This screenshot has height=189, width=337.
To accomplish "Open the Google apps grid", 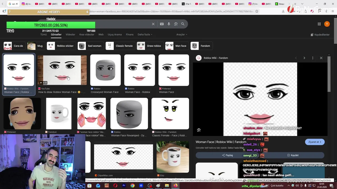I will (319, 24).
